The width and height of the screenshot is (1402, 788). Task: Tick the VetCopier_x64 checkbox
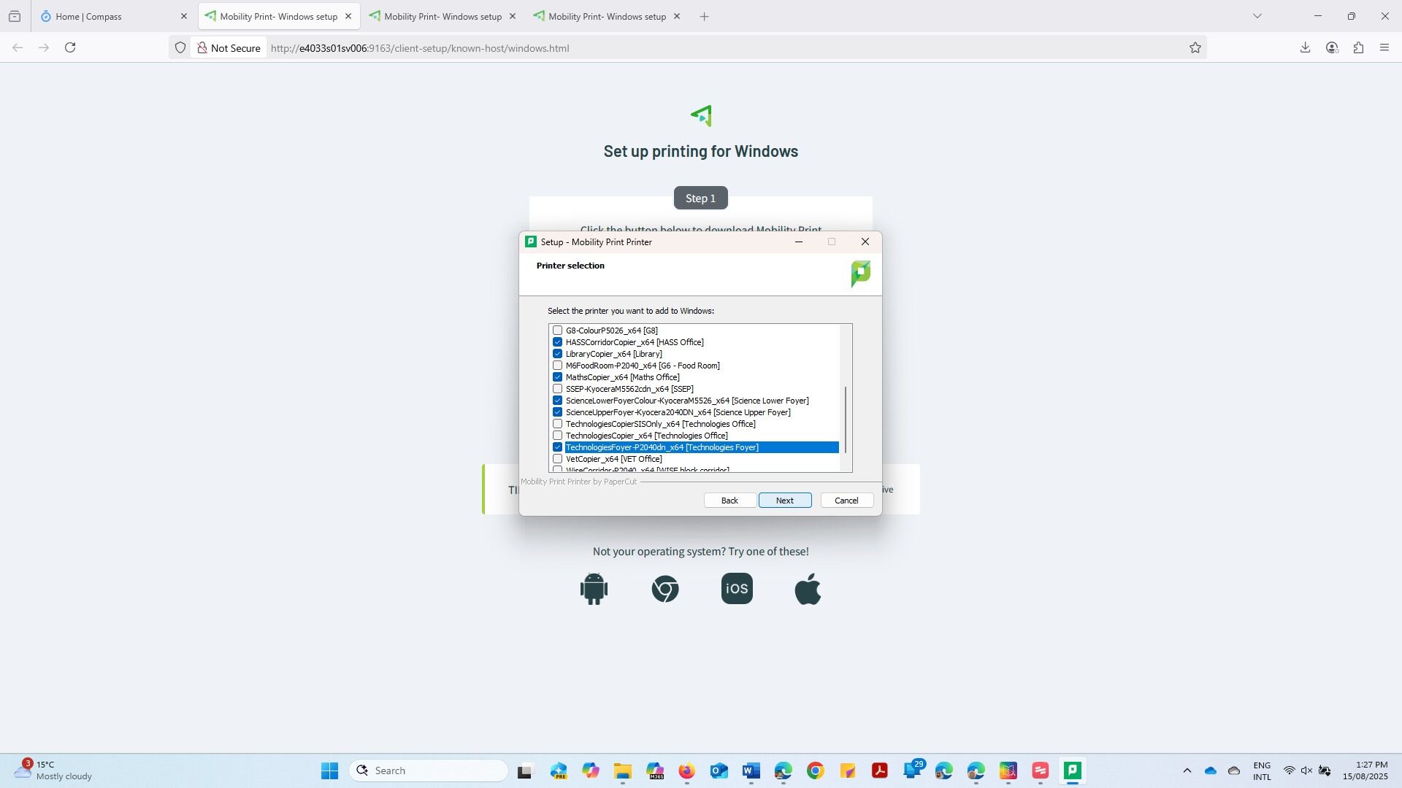[558, 459]
